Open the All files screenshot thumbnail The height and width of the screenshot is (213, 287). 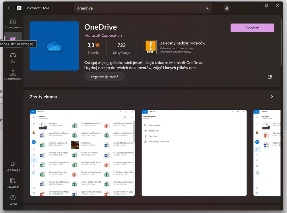[x=267, y=153]
